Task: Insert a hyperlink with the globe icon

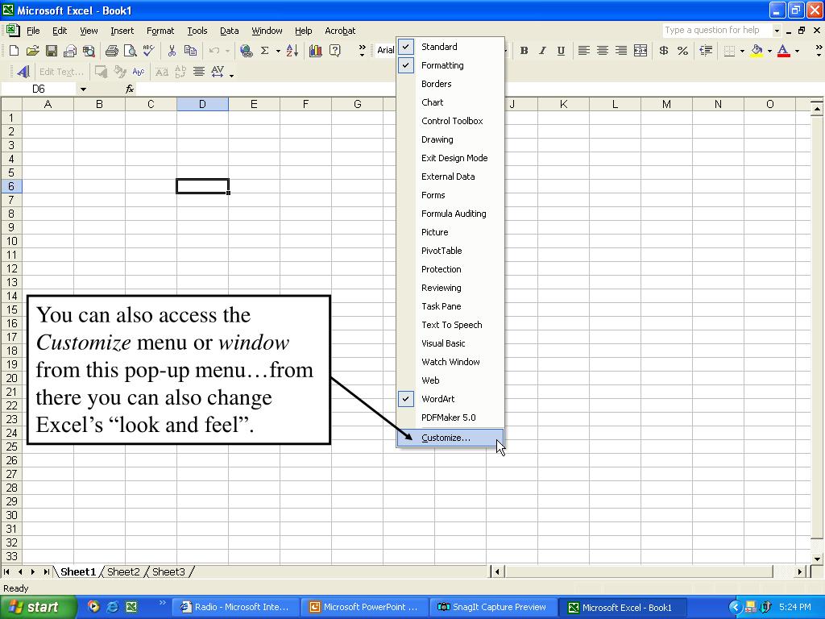Action: [246, 51]
